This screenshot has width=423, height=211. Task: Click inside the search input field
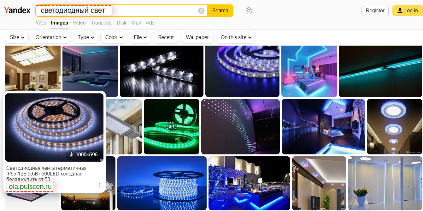(121, 11)
